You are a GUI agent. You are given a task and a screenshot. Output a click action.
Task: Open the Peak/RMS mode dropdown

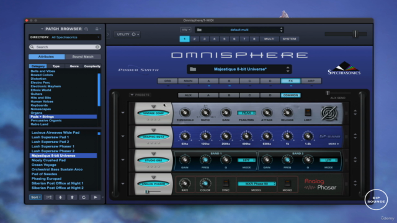pos(246,113)
